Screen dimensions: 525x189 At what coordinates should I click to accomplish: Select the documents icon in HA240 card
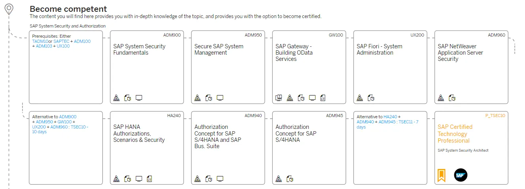click(127, 179)
